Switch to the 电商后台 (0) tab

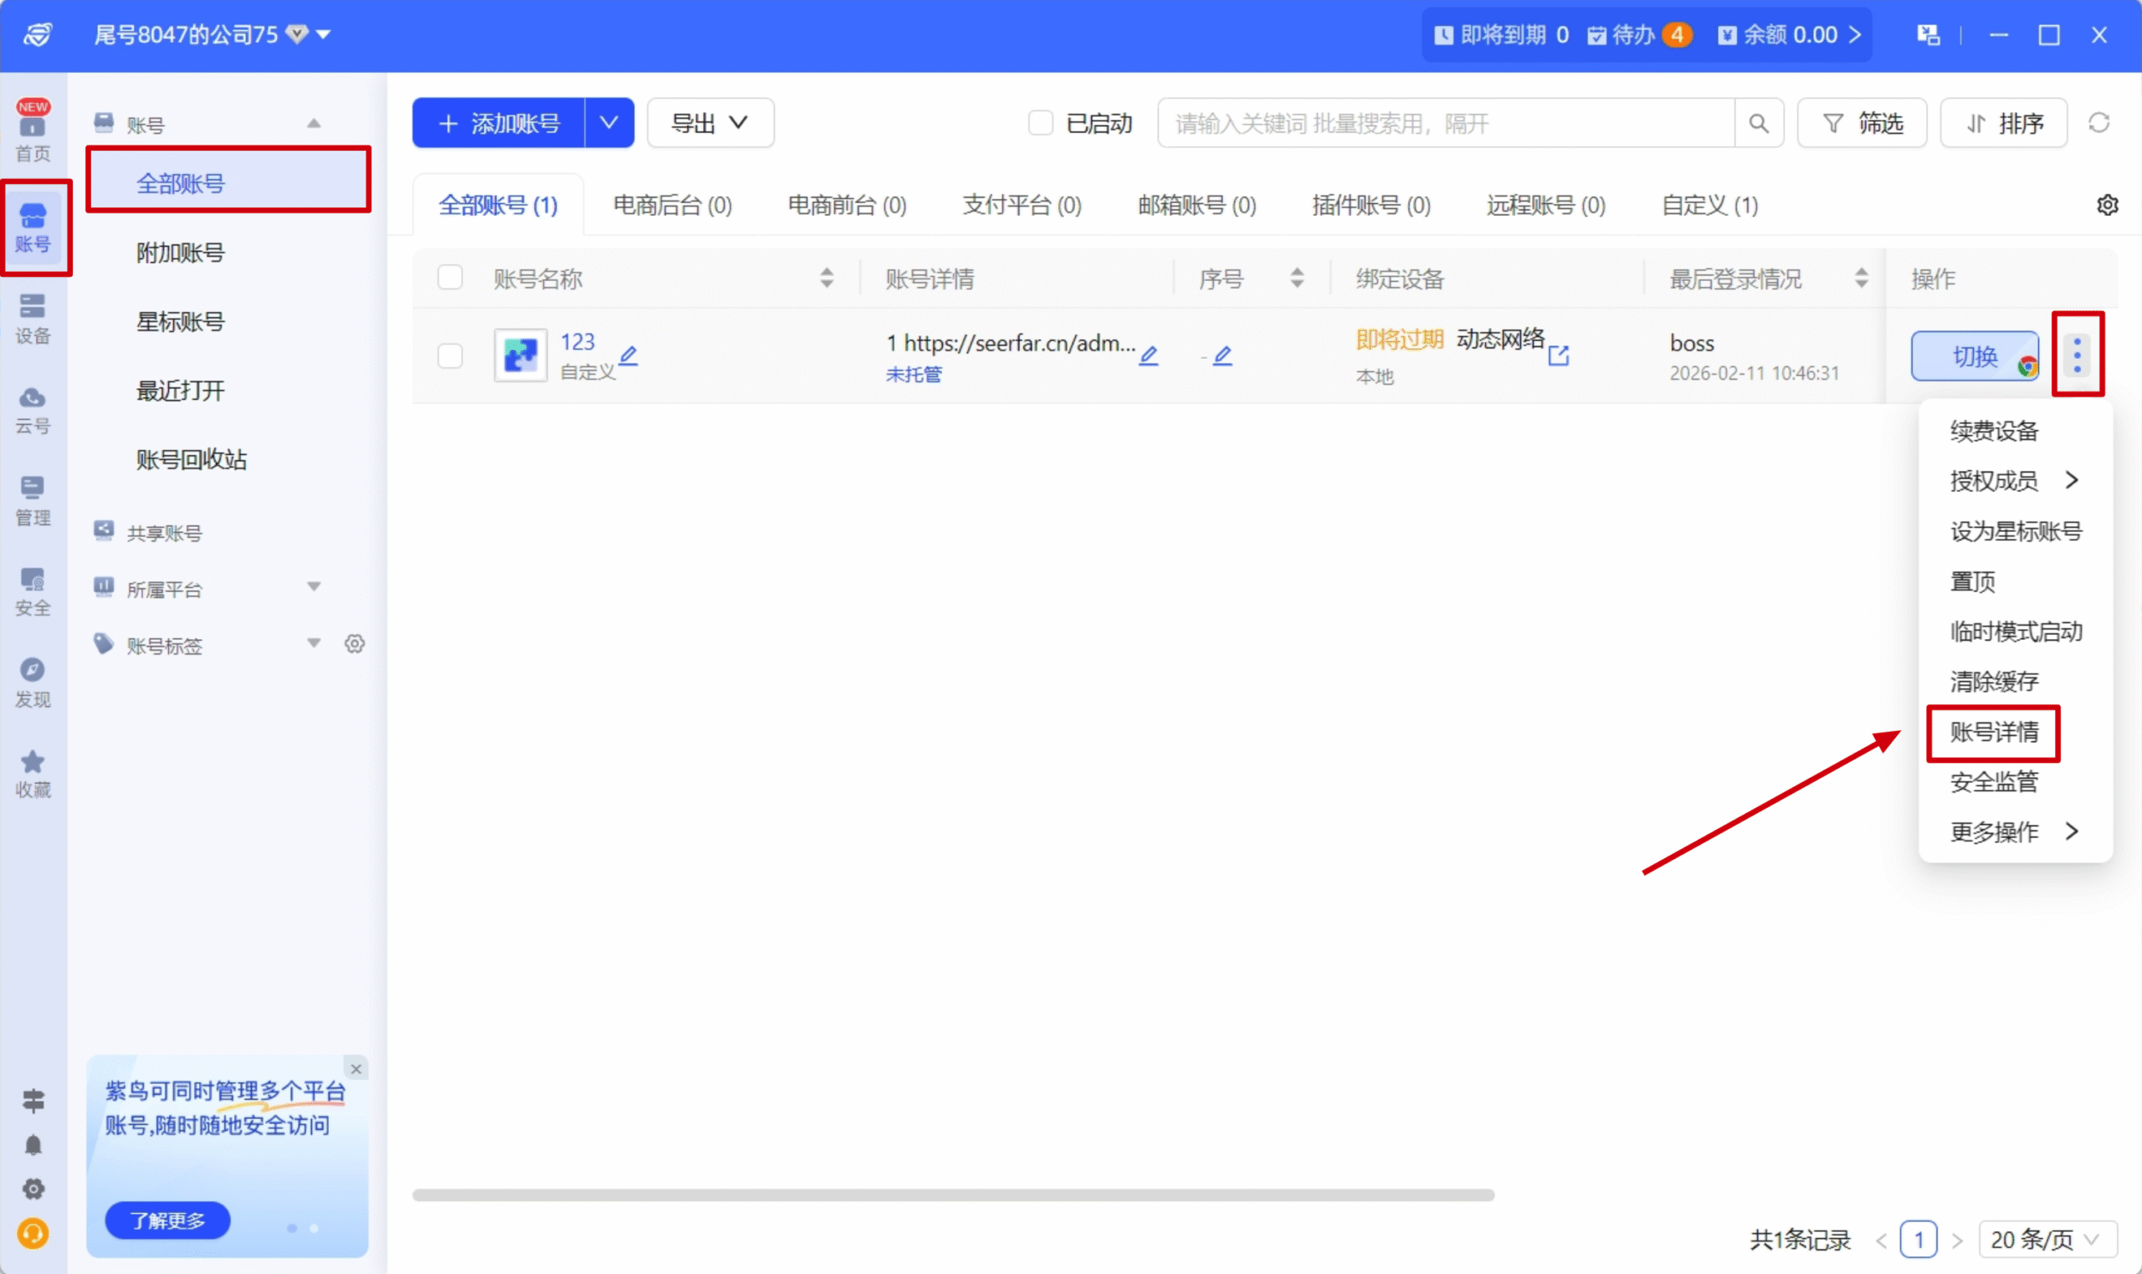pos(672,205)
